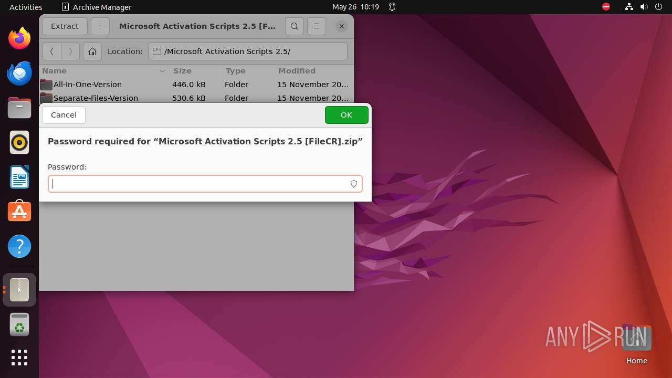Open Ubuntu Software from dock
Image resolution: width=672 pixels, height=378 pixels.
coord(19,212)
